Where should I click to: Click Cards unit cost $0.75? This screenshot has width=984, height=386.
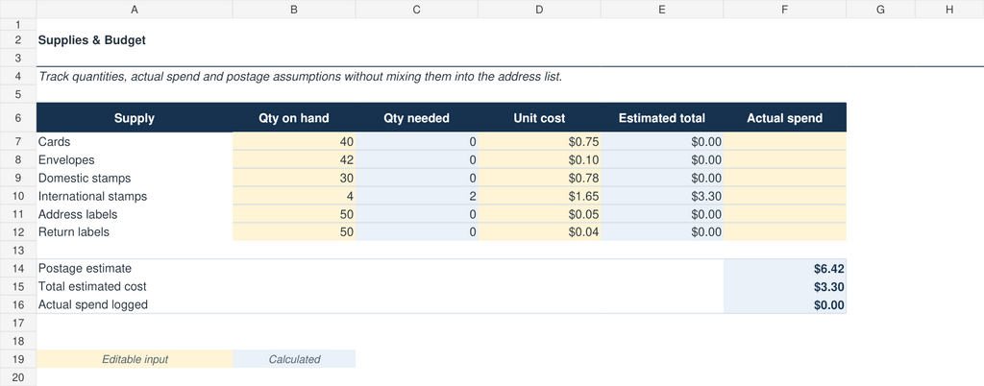pos(539,141)
